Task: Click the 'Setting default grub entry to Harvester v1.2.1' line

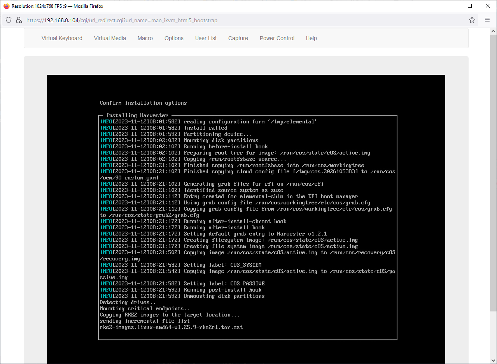Action: [213, 234]
